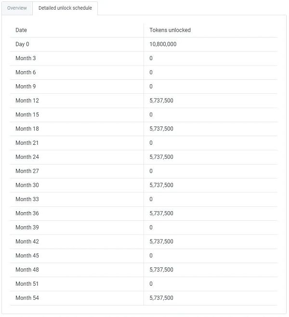Click the Month 18 date cell
This screenshot has width=289, height=317.
click(x=27, y=129)
